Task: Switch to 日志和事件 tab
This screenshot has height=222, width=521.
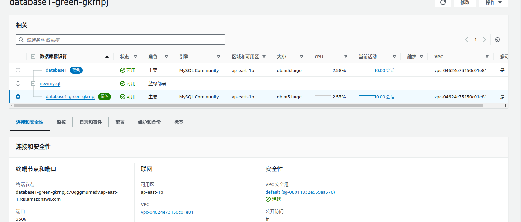Action: tap(91, 122)
